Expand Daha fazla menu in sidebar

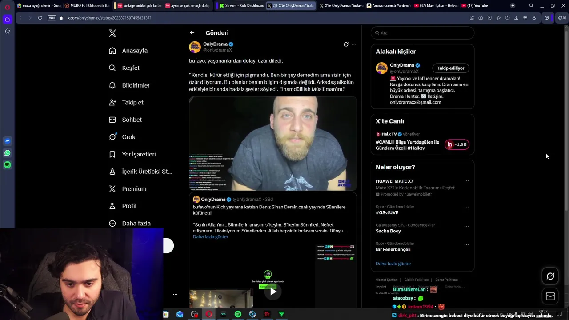click(129, 223)
